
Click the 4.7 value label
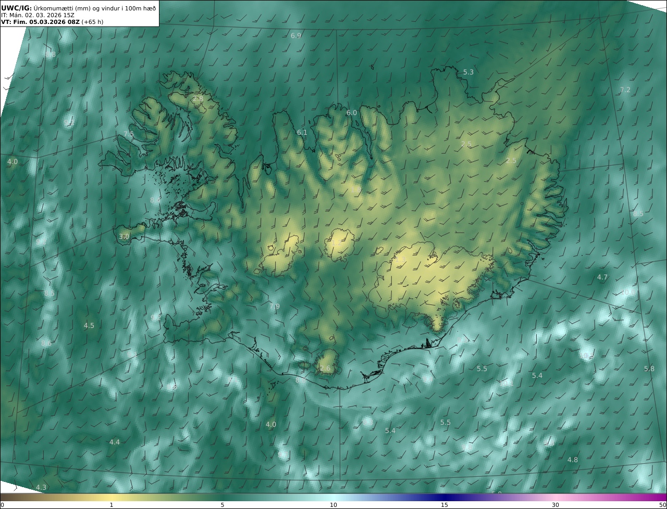tap(602, 277)
